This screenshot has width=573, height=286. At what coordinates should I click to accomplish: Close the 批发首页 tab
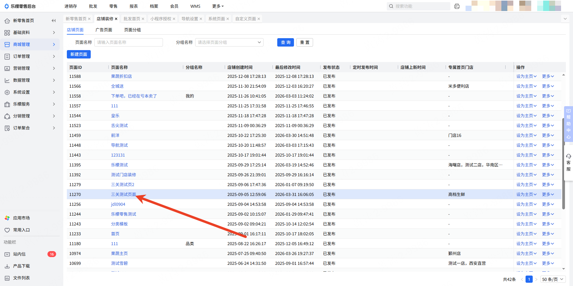pos(143,19)
